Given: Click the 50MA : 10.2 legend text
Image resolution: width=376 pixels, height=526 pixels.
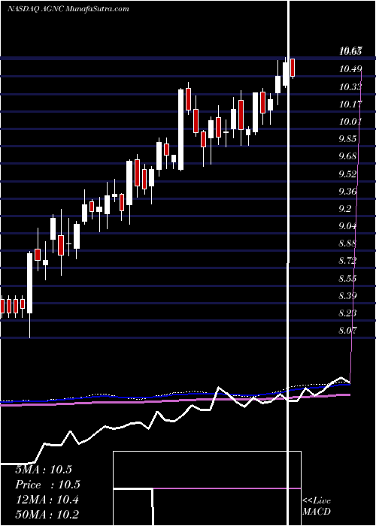Looking at the screenshot, I should pyautogui.click(x=47, y=515).
